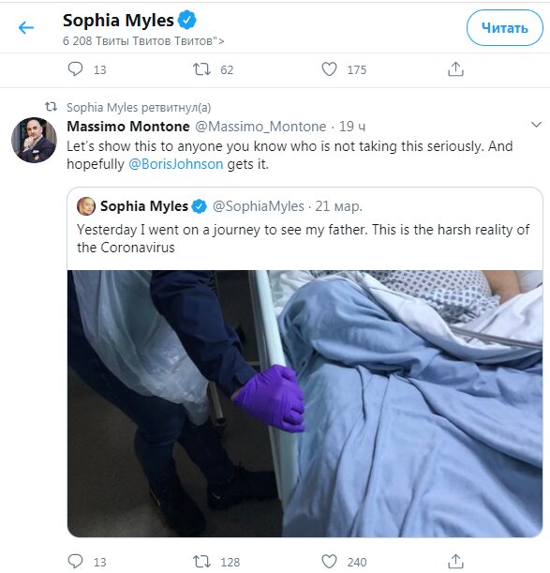Share the top tweet via upload icon
The image size is (550, 573).
point(455,69)
